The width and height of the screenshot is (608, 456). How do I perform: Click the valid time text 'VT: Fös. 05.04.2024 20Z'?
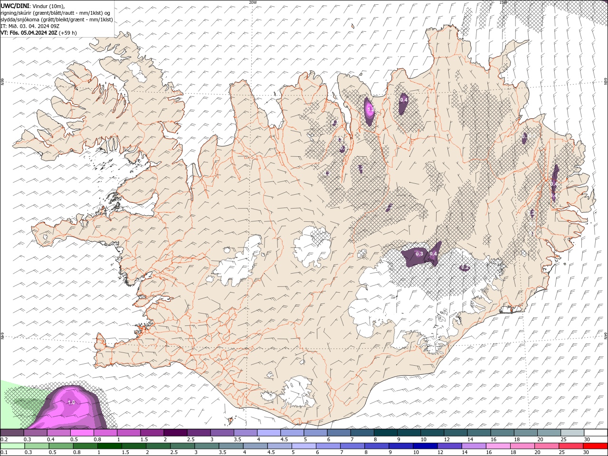29,33
